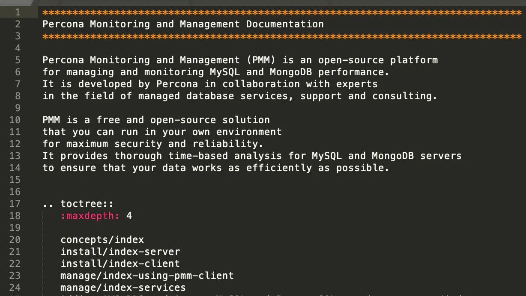Click the pink ':maxdepth:' option
526x296 pixels.
[x=90, y=216]
